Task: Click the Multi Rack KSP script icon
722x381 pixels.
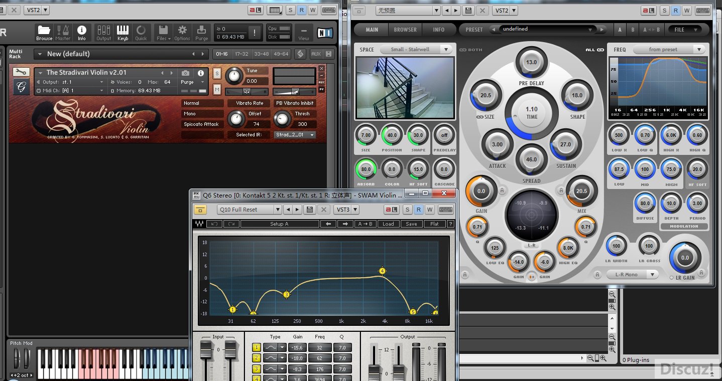Action: click(x=300, y=54)
